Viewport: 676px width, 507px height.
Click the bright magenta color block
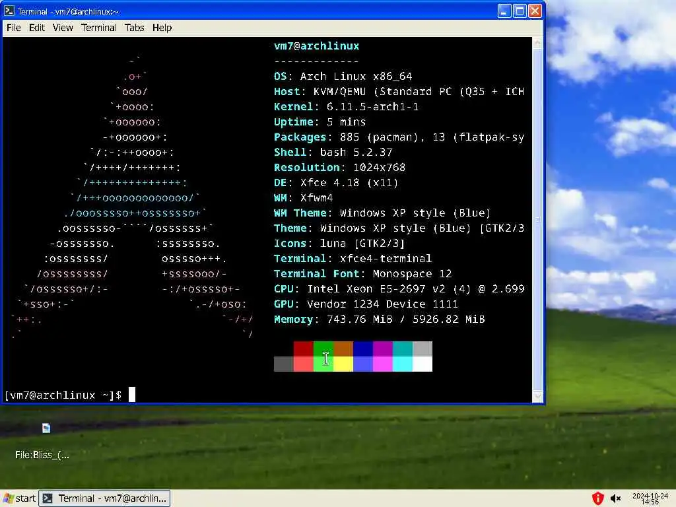[383, 364]
